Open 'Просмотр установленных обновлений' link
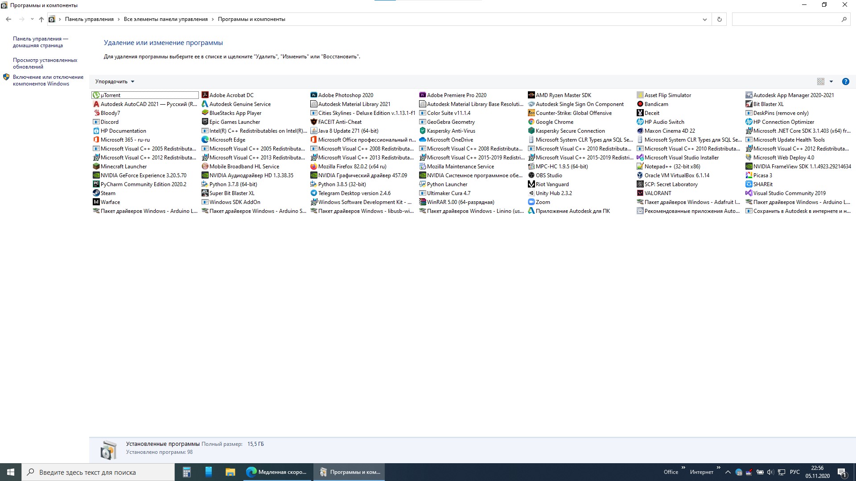Viewport: 856px width, 481px height. pyautogui.click(x=45, y=63)
